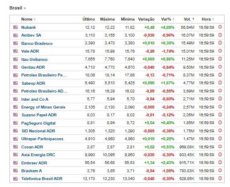This screenshot has height=187, width=230.
Task: Select the Mínima column header
Action: point(128,19)
